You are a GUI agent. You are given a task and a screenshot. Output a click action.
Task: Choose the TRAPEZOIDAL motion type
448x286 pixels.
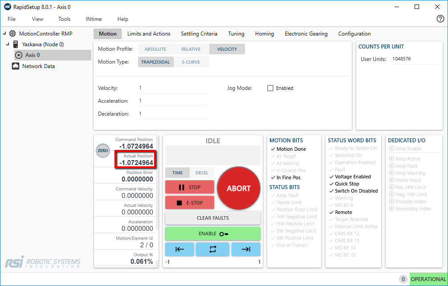tap(155, 62)
